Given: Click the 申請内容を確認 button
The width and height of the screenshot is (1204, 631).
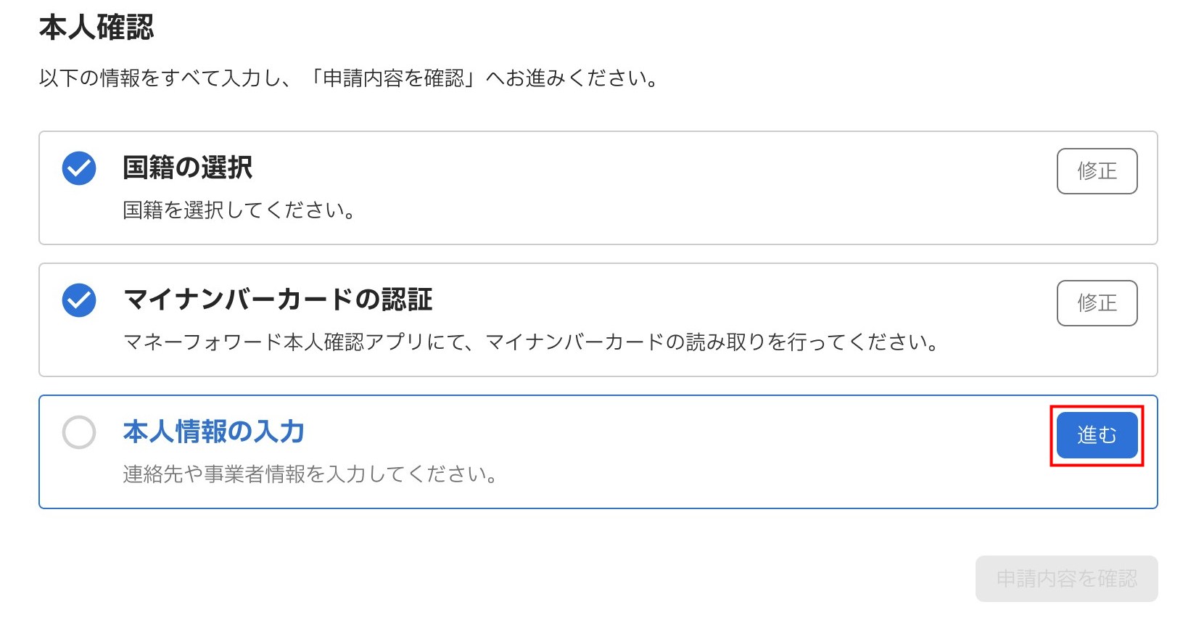Looking at the screenshot, I should click(x=1065, y=579).
